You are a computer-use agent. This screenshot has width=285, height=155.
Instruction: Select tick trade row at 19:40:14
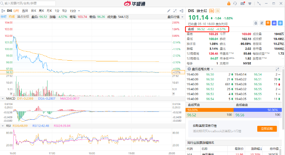pos(257,74)
